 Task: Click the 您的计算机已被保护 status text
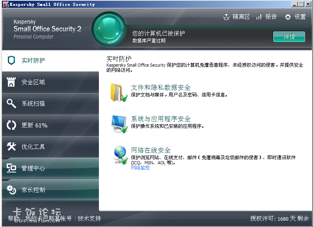click(159, 33)
